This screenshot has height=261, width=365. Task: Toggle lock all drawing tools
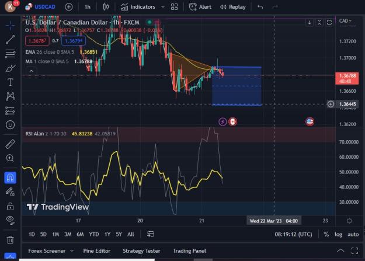tap(11, 206)
